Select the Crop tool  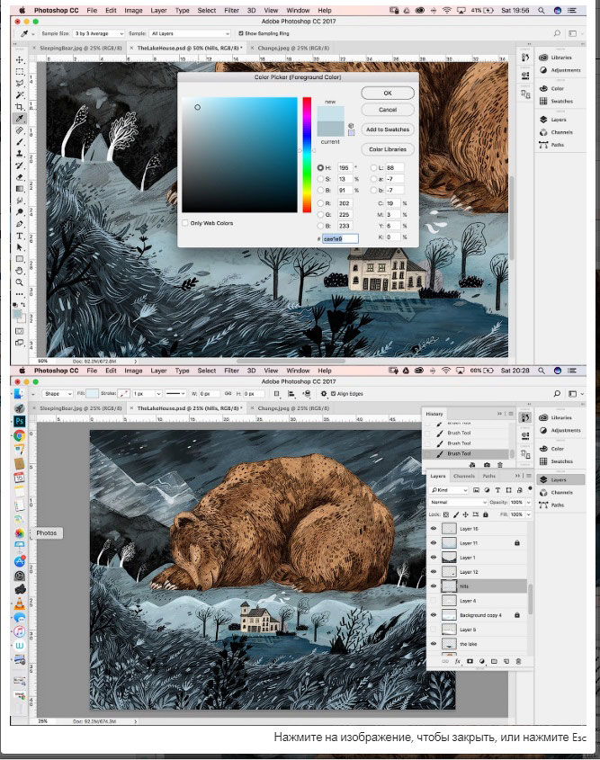click(x=20, y=107)
